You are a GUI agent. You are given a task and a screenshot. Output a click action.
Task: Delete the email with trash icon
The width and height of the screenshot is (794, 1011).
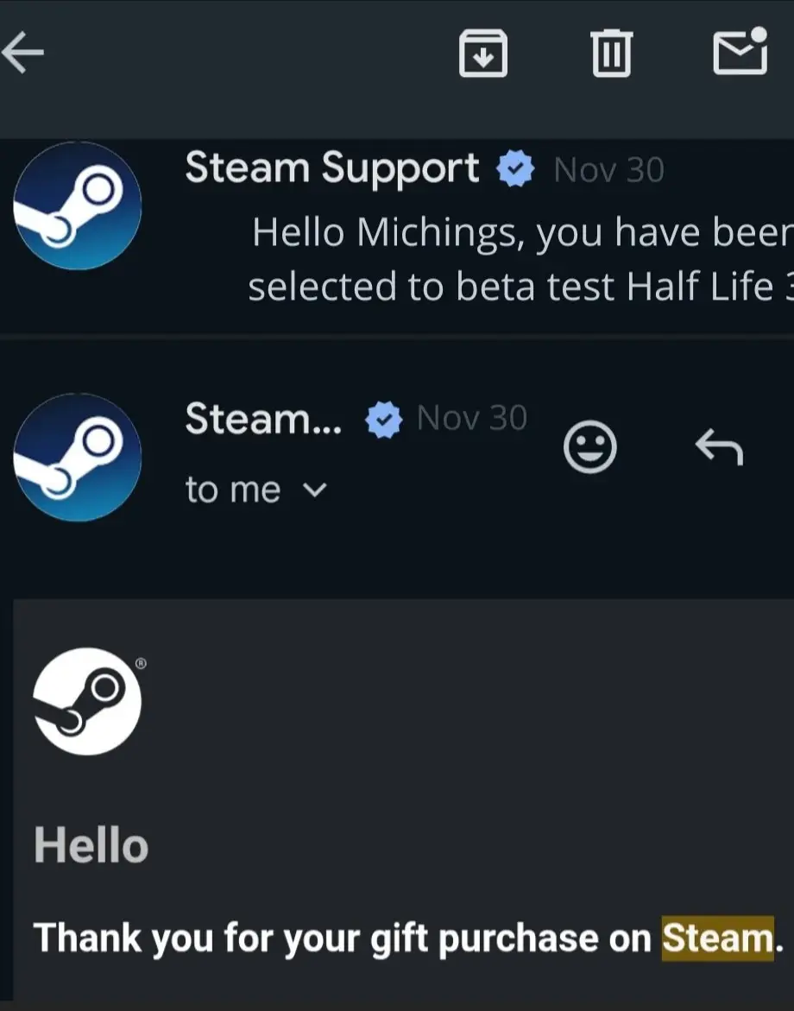pyautogui.click(x=612, y=54)
